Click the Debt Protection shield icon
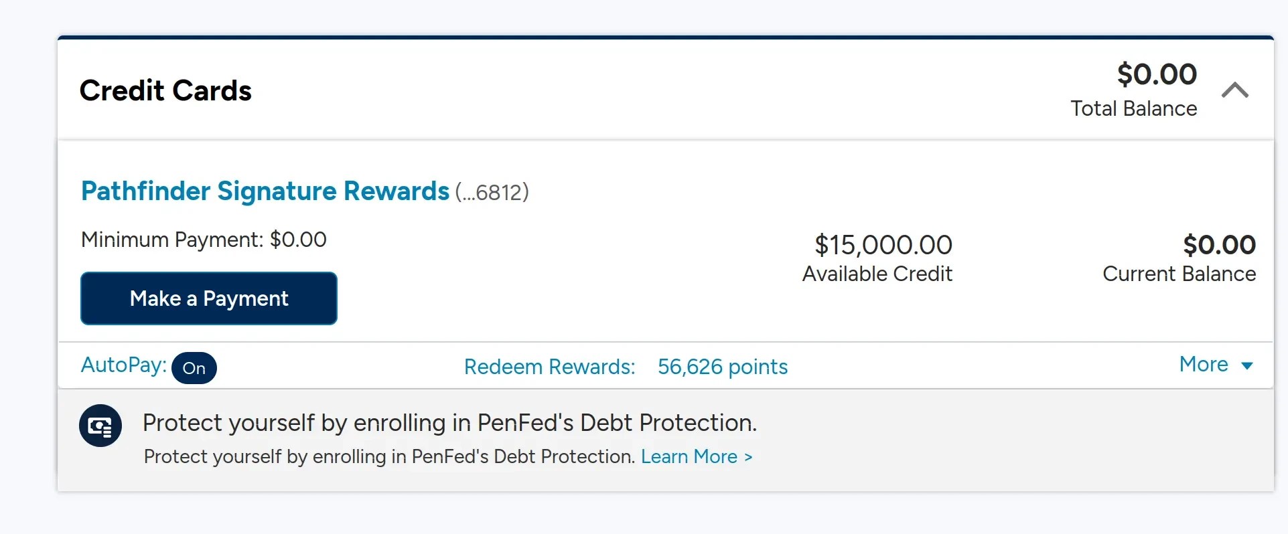This screenshot has width=1288, height=534. pyautogui.click(x=100, y=426)
